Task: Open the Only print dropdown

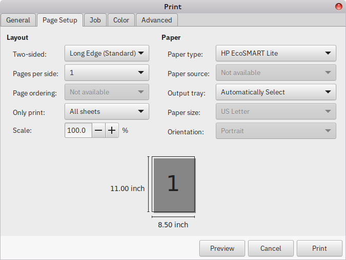Action: coord(107,111)
